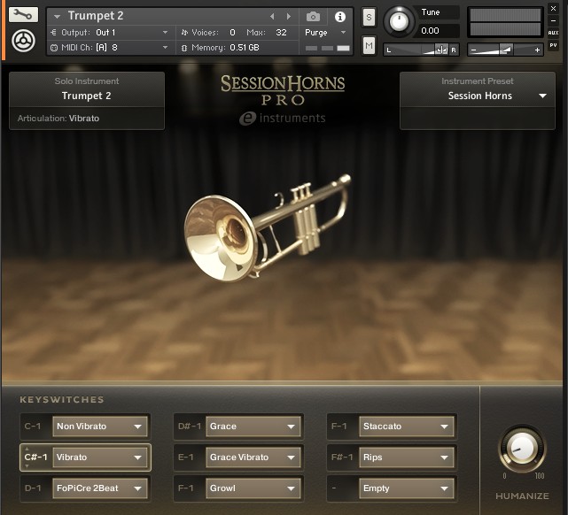Open the Instrument Preset Session Horns dropdown
568x515 pixels.
coord(542,96)
